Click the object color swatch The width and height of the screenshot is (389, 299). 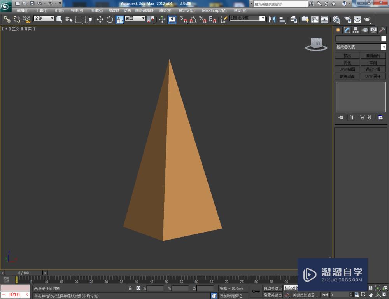(383, 38)
